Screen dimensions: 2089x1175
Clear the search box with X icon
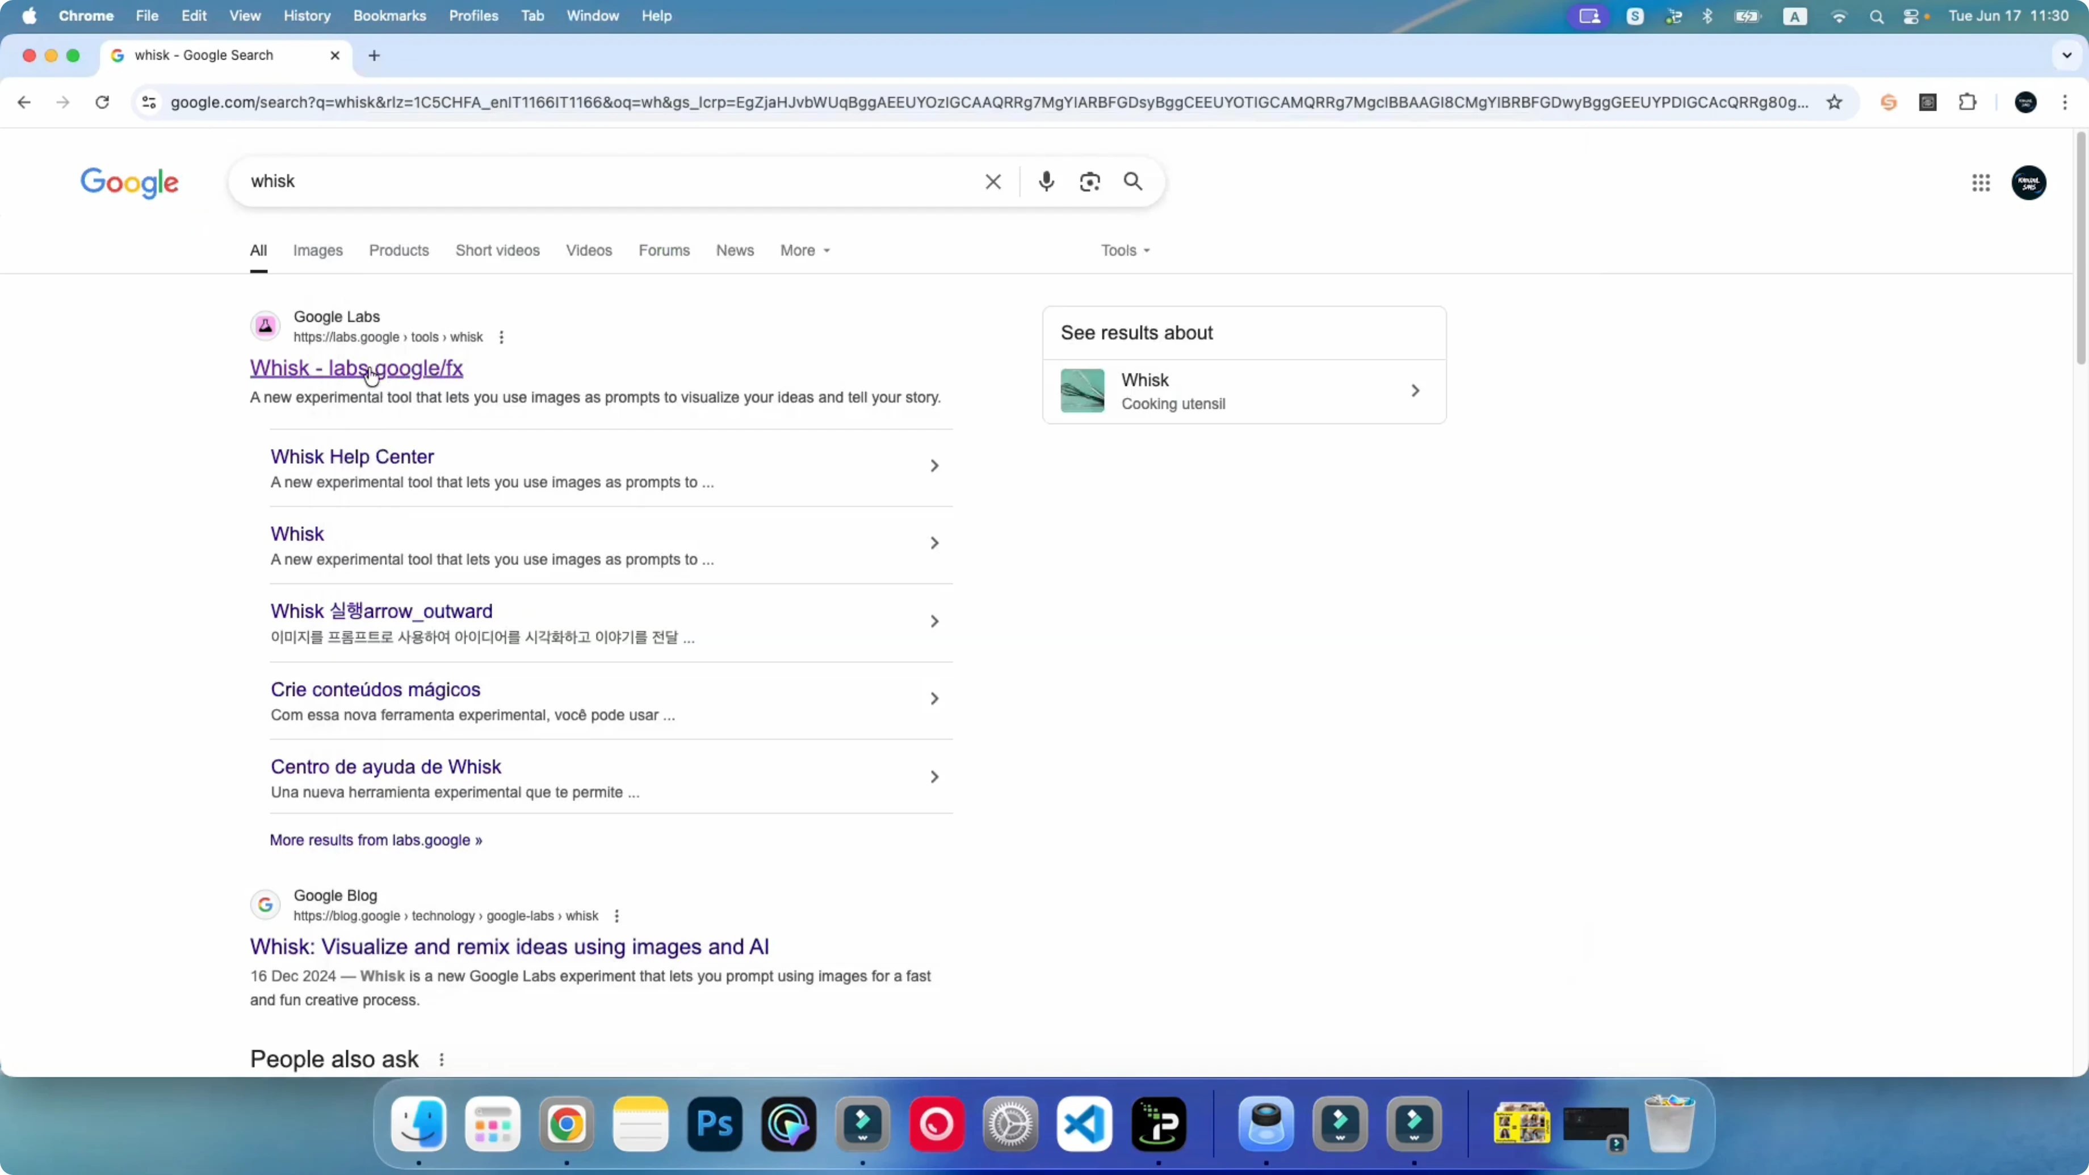993,182
